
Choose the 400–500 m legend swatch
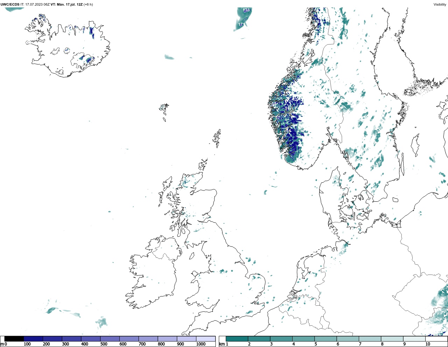[91, 339]
